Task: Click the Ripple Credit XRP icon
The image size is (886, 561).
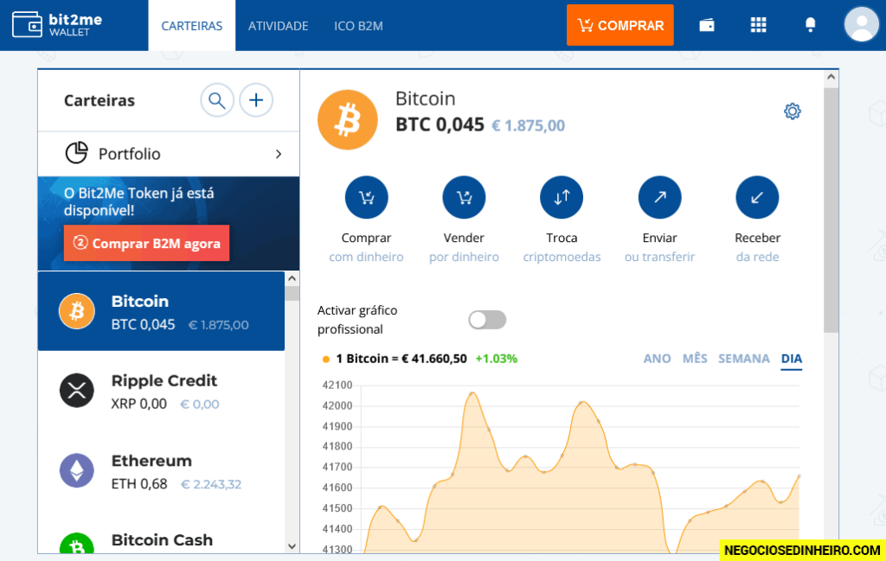Action: [77, 391]
